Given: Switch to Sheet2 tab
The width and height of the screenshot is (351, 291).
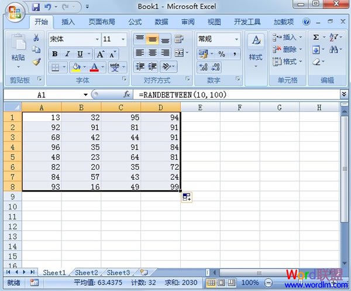Looking at the screenshot, I should click(x=87, y=273).
